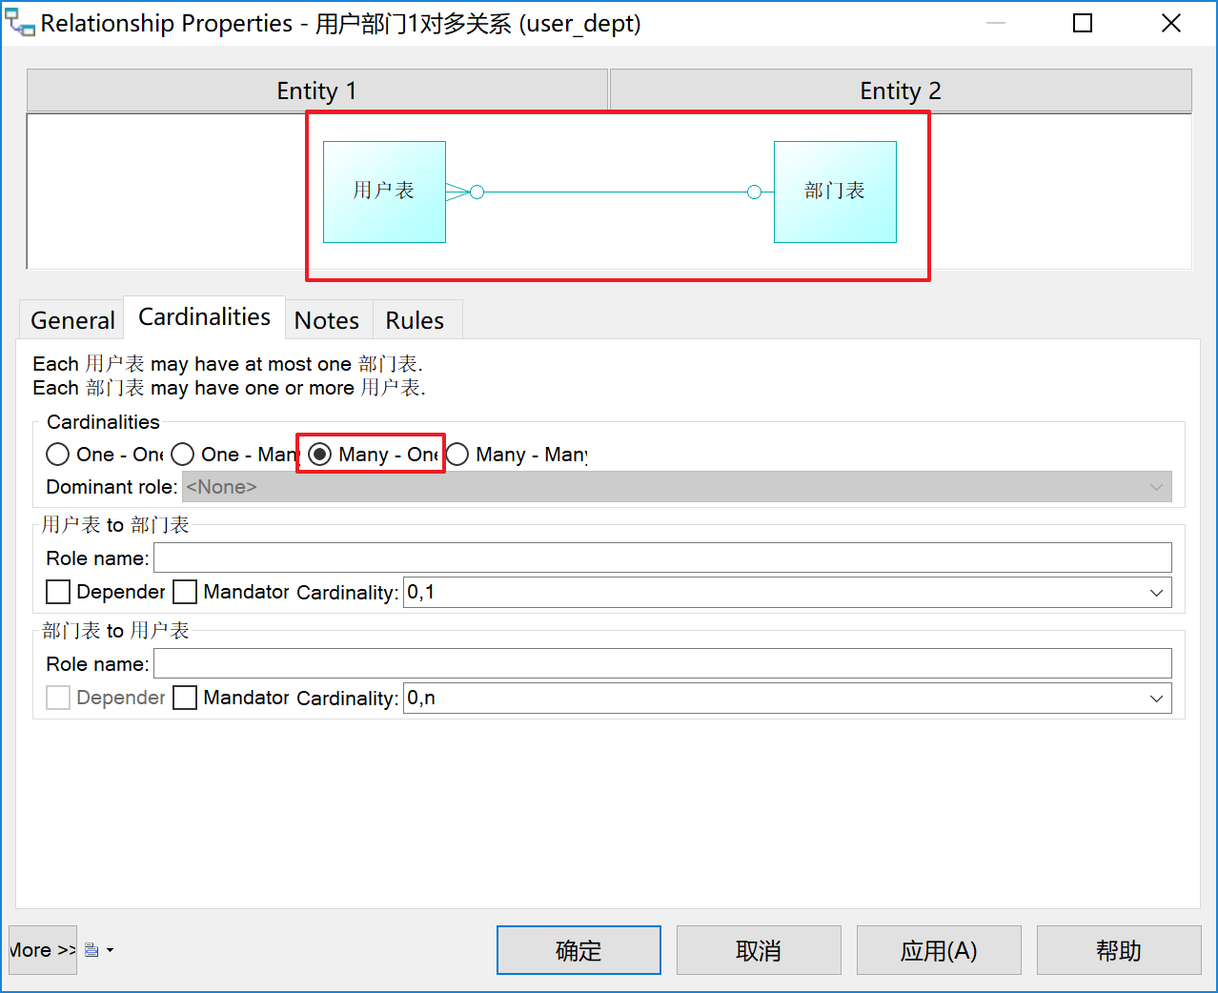Open the Dominant role dropdown
Viewport: 1218px width, 993px height.
coord(677,487)
